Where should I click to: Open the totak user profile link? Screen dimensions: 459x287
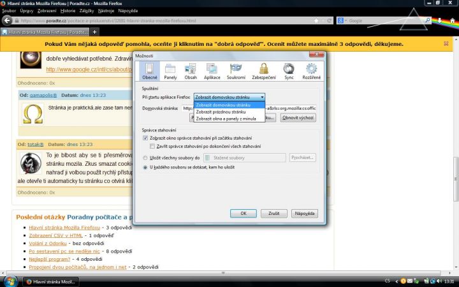(x=36, y=144)
